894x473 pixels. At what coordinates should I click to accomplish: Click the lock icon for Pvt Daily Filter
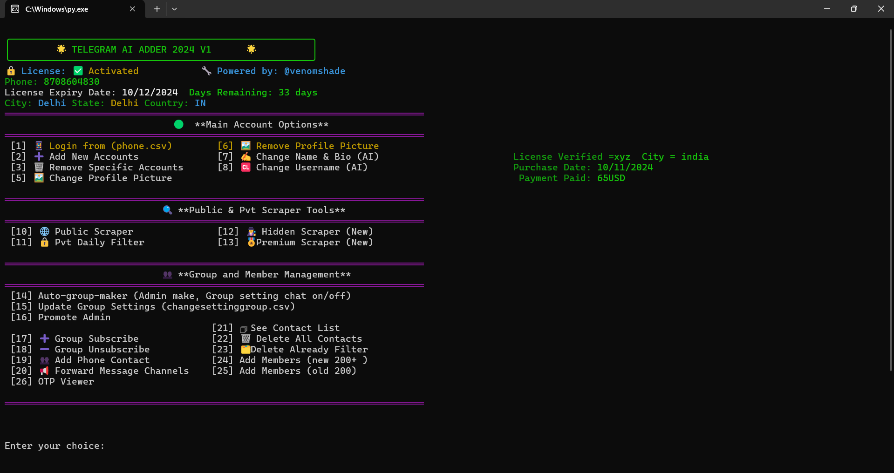click(x=45, y=242)
